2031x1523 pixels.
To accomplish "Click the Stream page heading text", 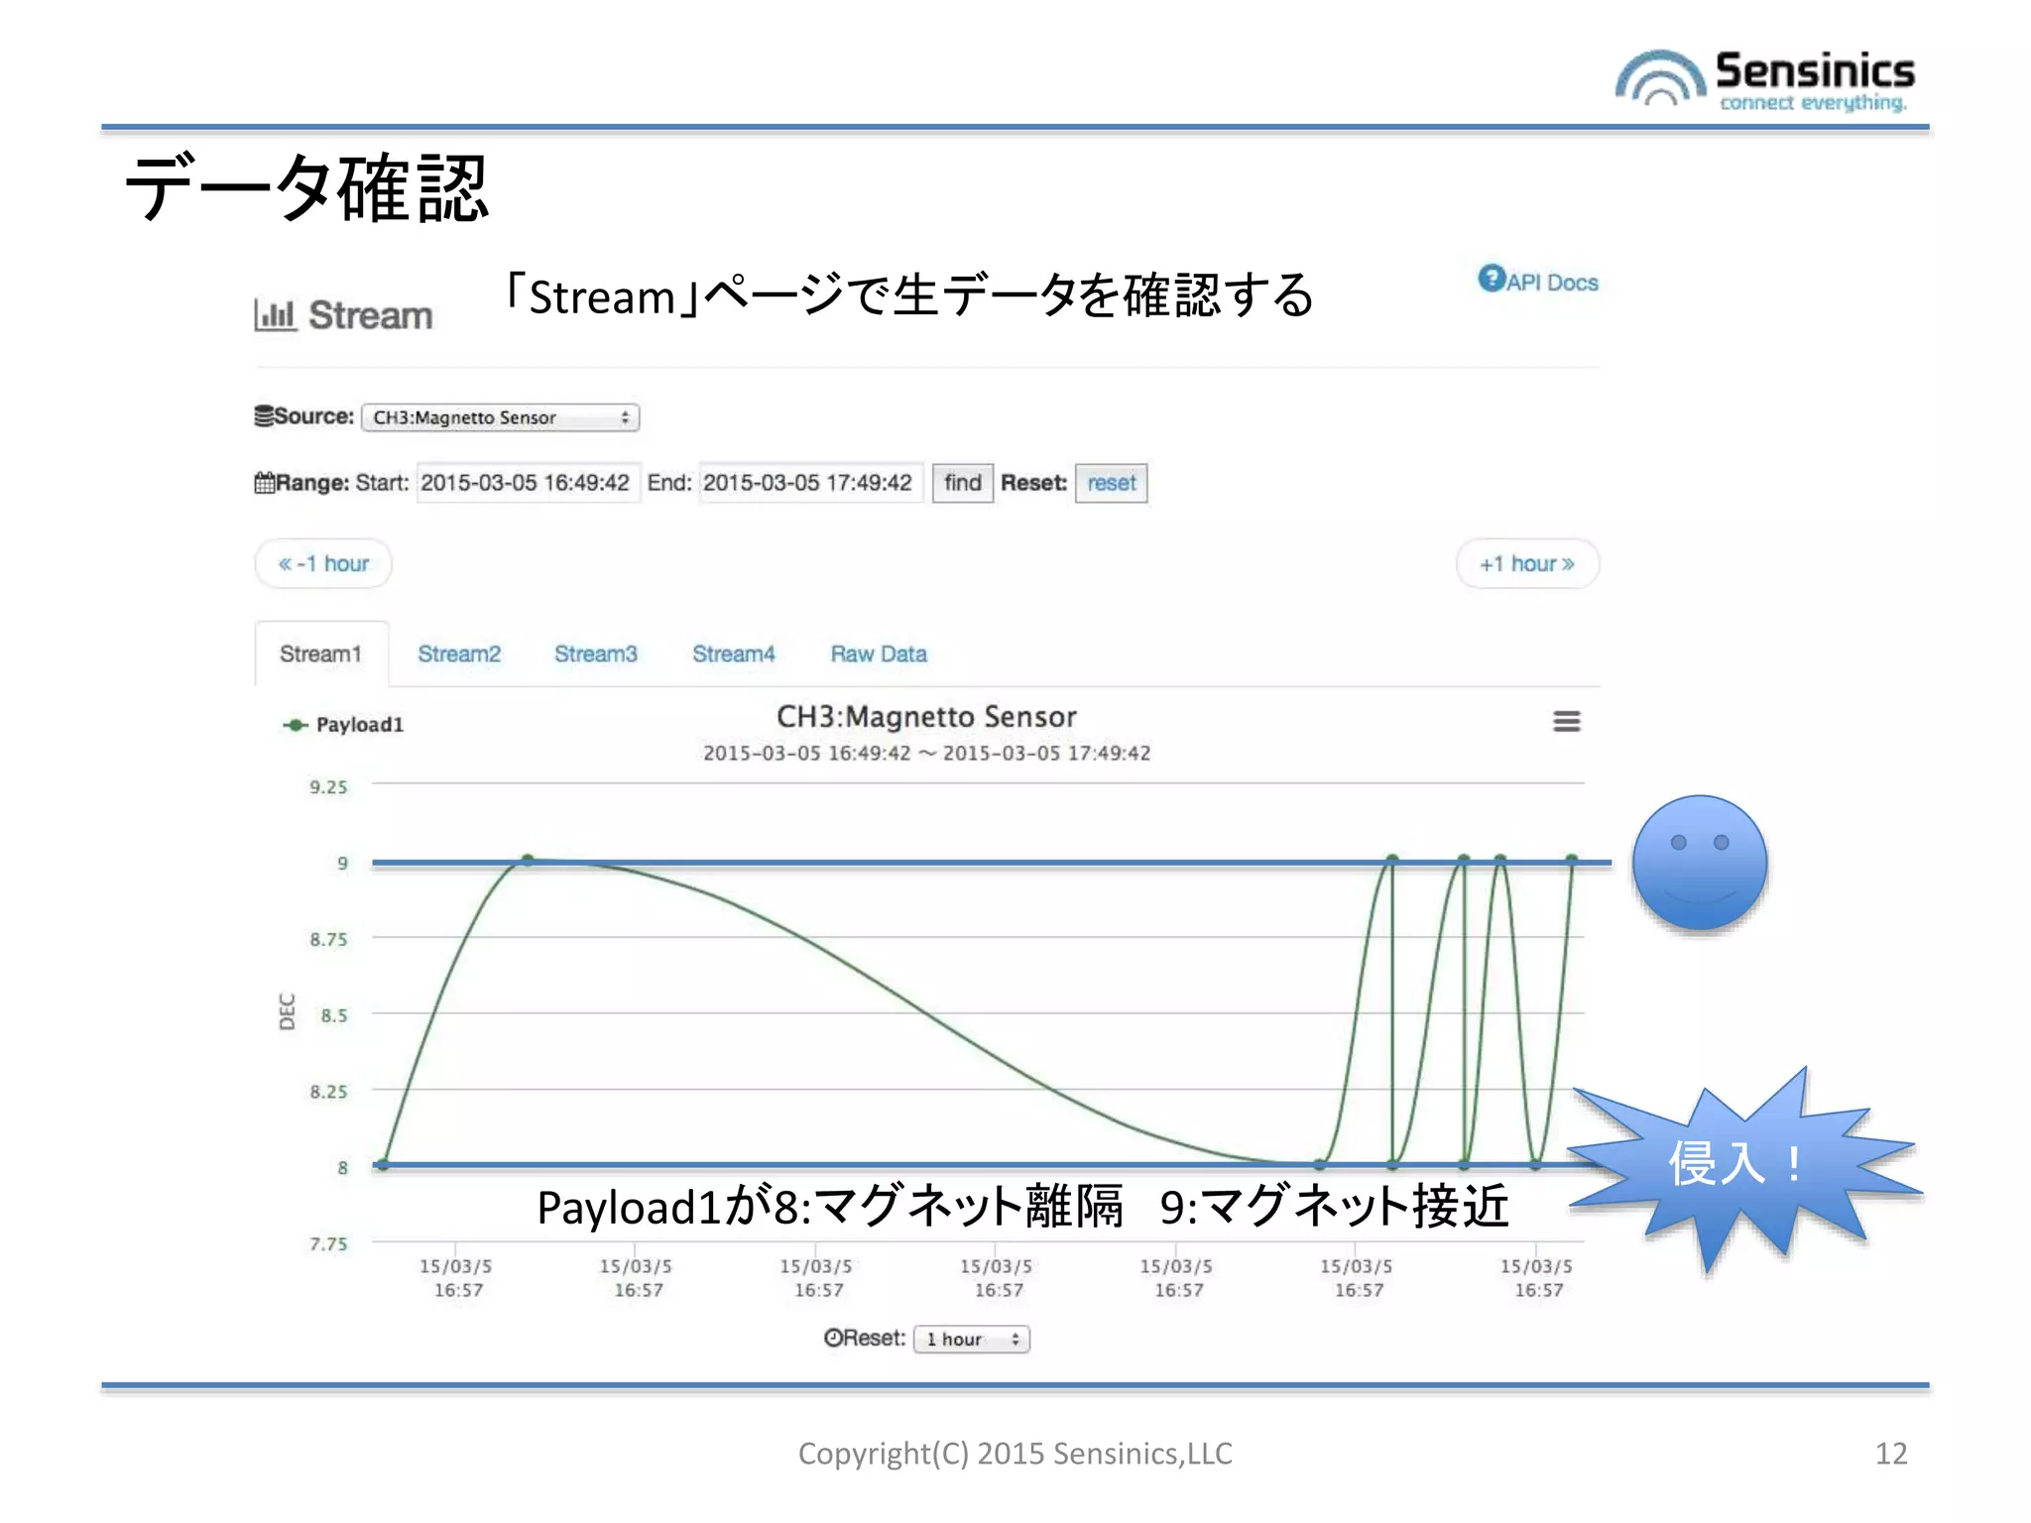I will (370, 315).
